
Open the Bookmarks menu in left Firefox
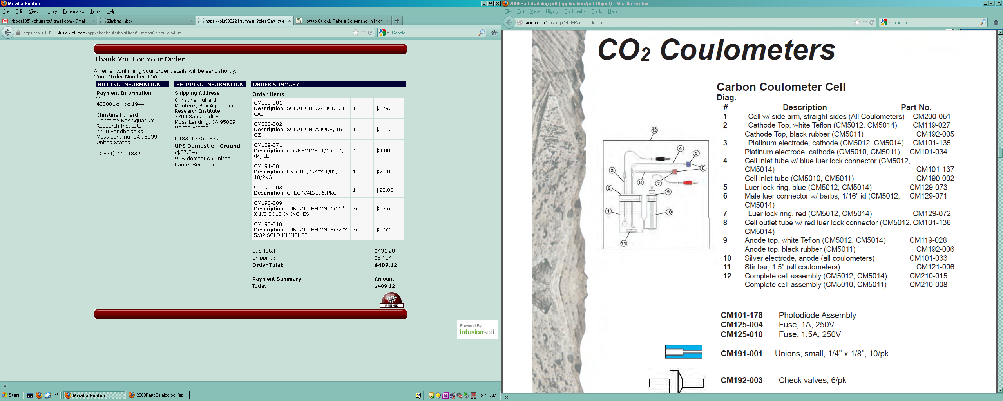(x=73, y=11)
